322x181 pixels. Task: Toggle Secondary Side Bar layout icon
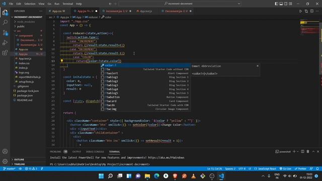[286, 4]
